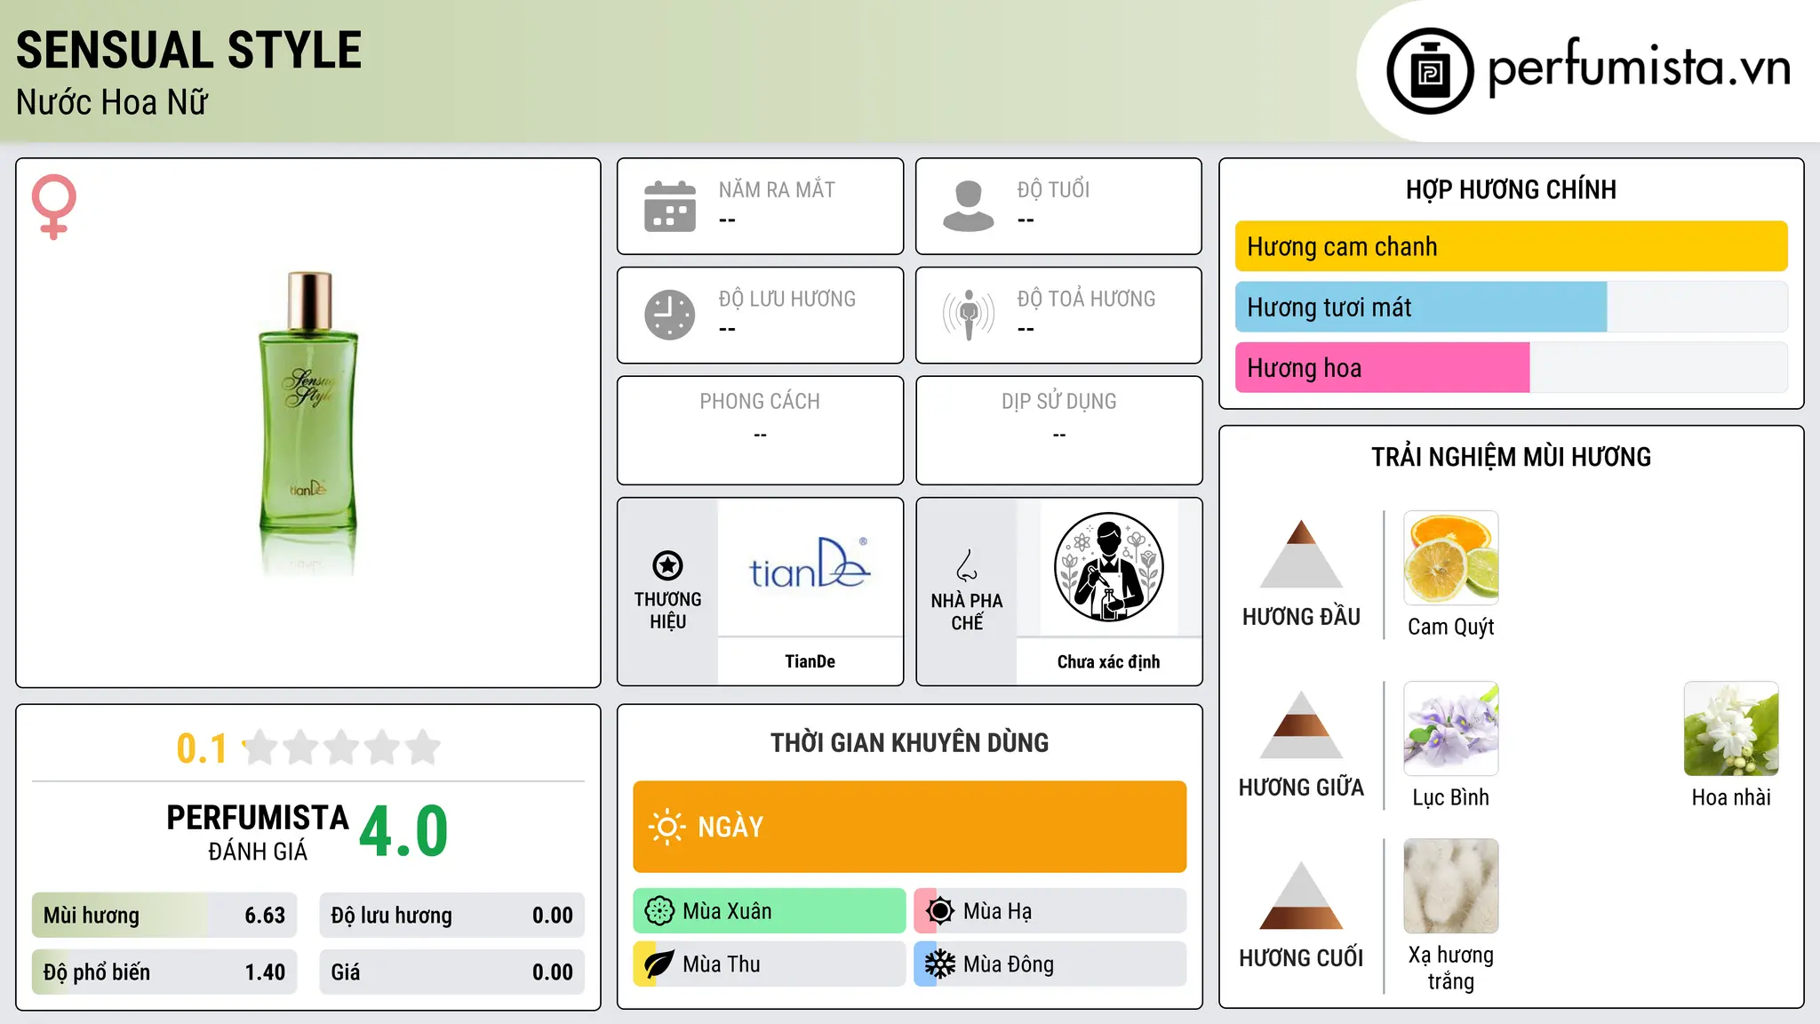The width and height of the screenshot is (1820, 1024).
Task: Click the Trải nghiệm mùi hương heading
Action: (1511, 458)
